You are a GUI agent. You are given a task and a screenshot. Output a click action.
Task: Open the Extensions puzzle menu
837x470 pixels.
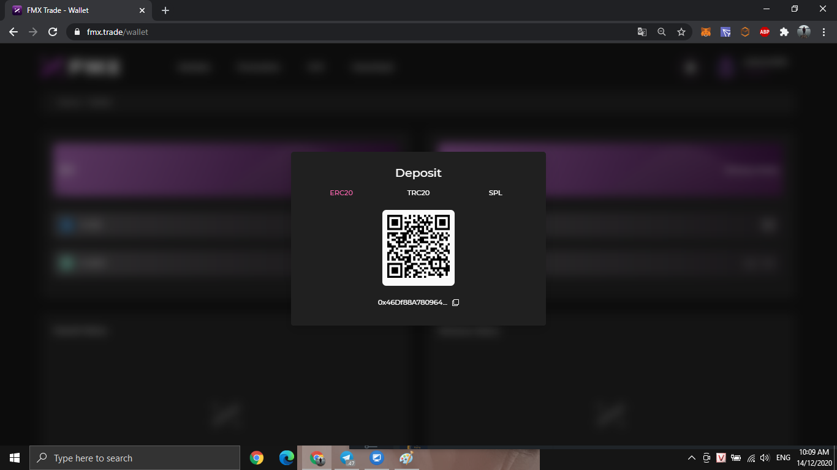point(784,32)
